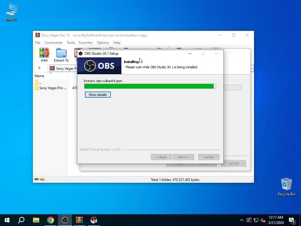The image size is (301, 226).
Task: Select the OBS Studio taskbar icon
Action: pyautogui.click(x=65, y=220)
